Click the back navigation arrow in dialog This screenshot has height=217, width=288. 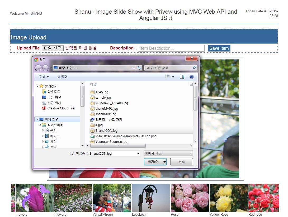pyautogui.click(x=38, y=68)
